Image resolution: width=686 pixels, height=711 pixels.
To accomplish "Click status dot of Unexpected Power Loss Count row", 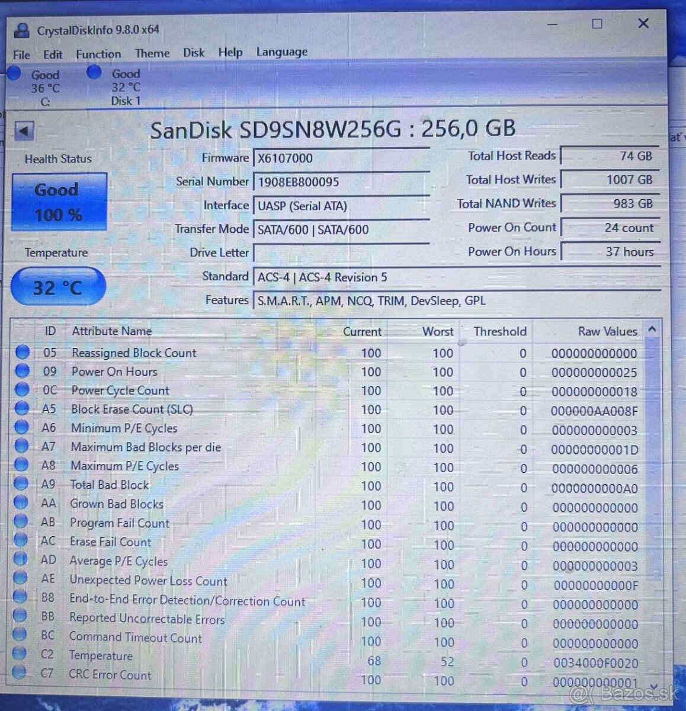I will tap(20, 578).
